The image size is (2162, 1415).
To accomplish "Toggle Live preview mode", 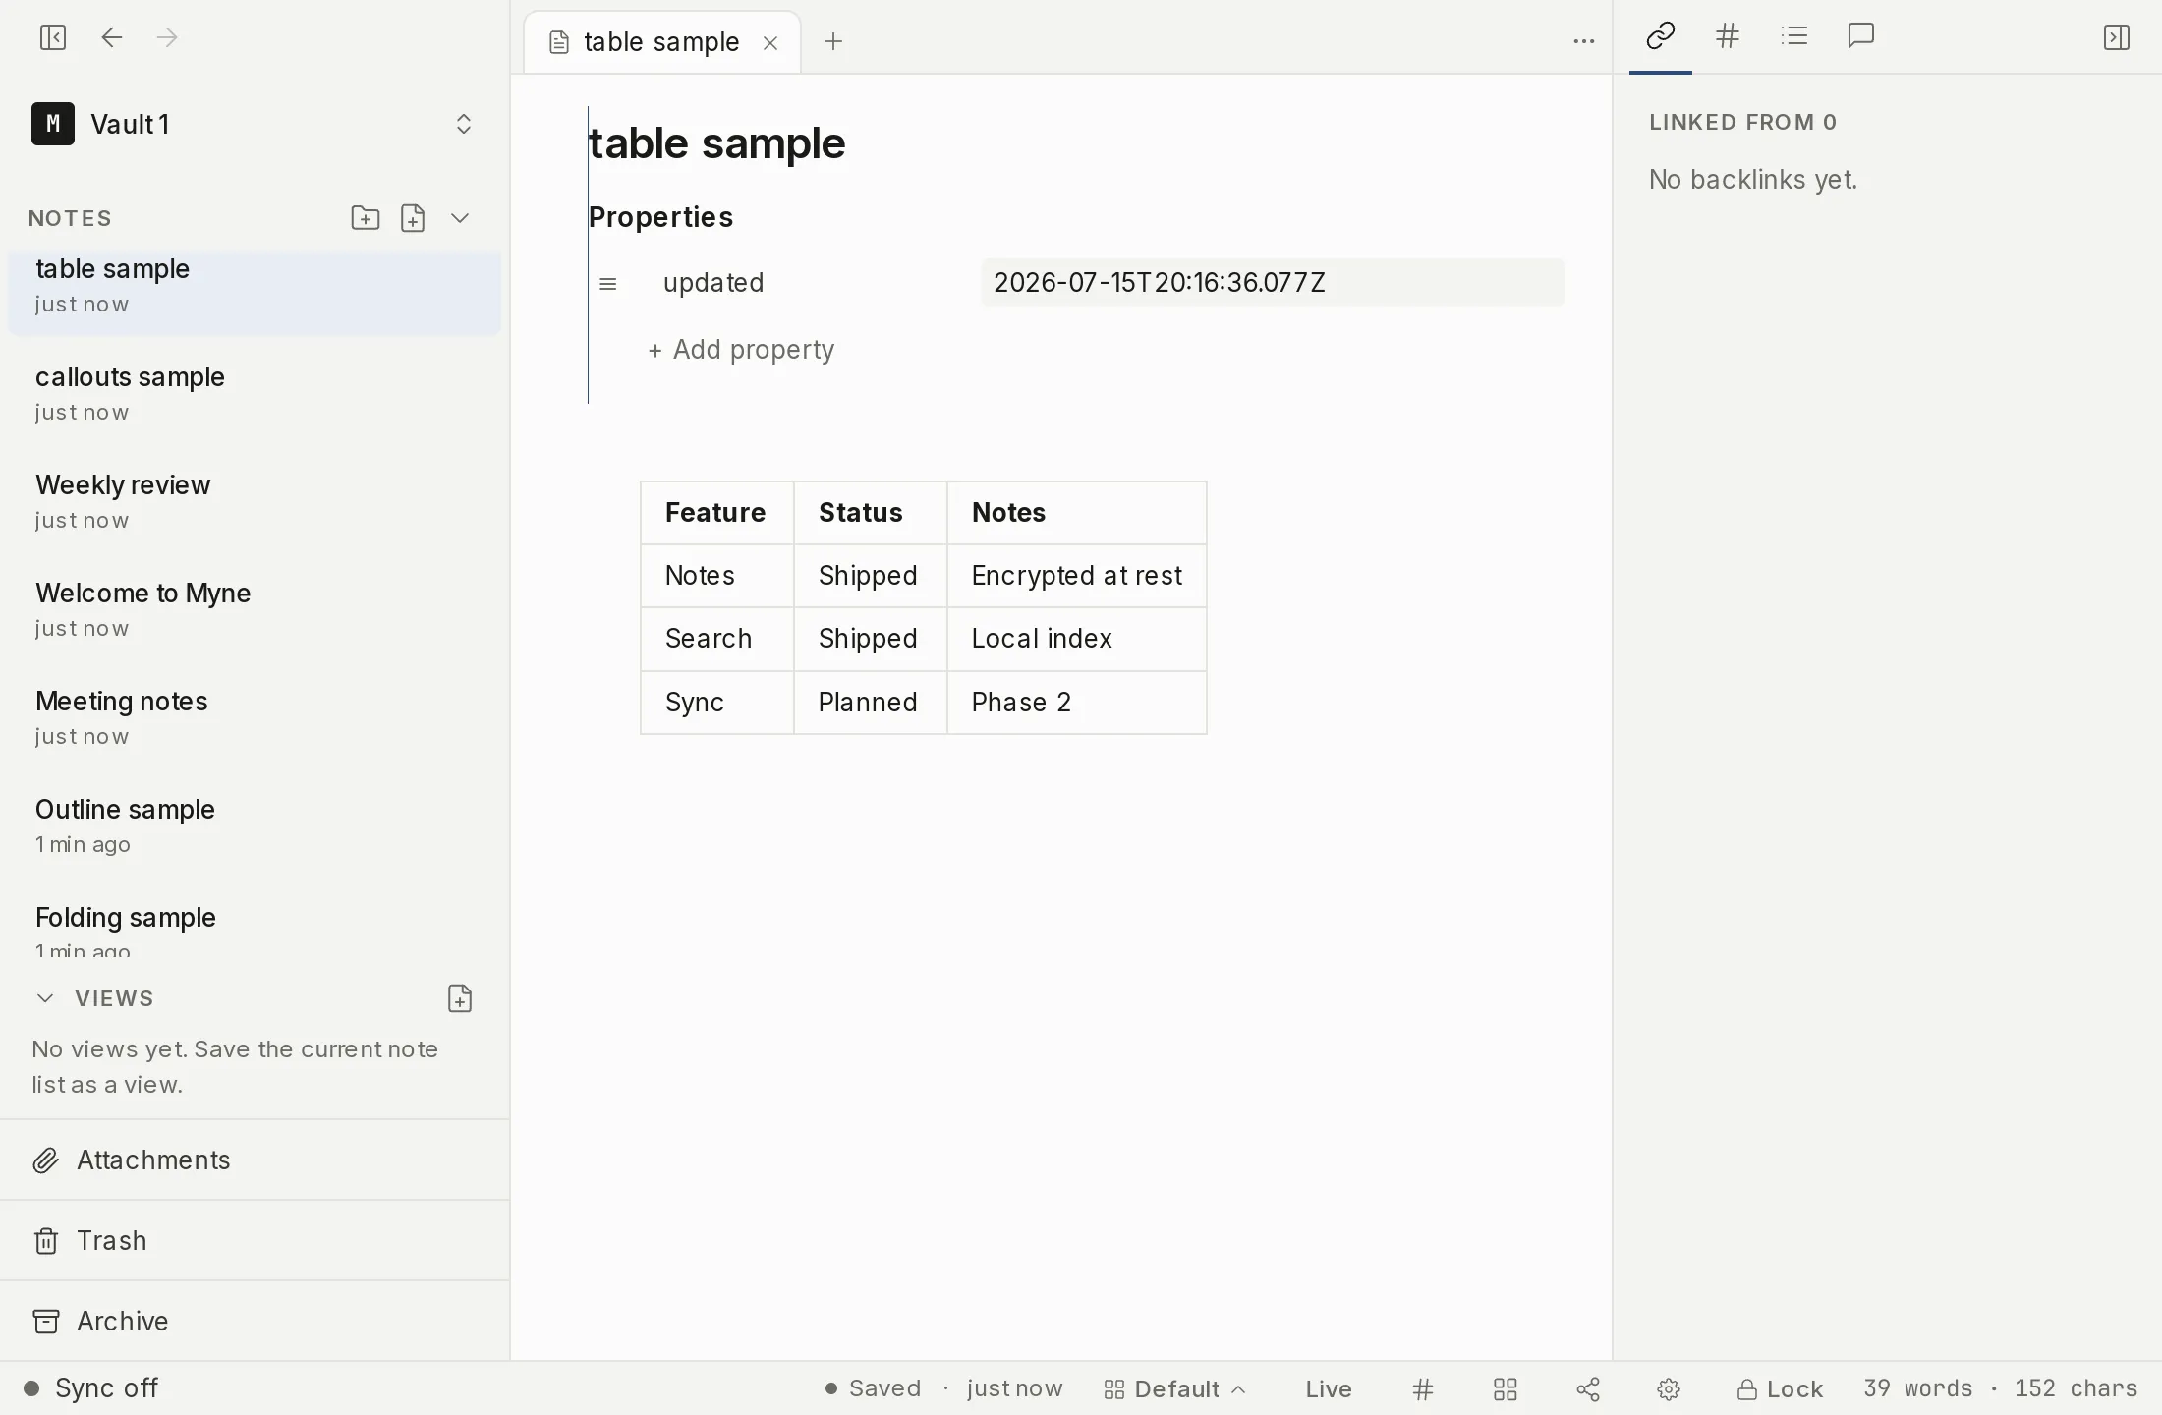I will (1329, 1389).
